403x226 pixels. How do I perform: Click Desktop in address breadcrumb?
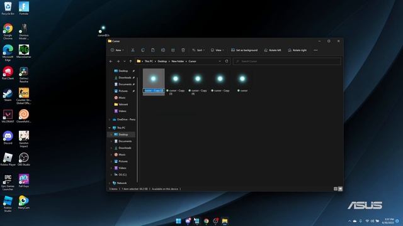pyautogui.click(x=162, y=62)
